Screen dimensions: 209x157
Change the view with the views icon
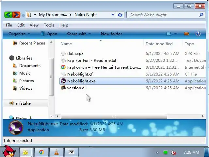tap(169, 34)
